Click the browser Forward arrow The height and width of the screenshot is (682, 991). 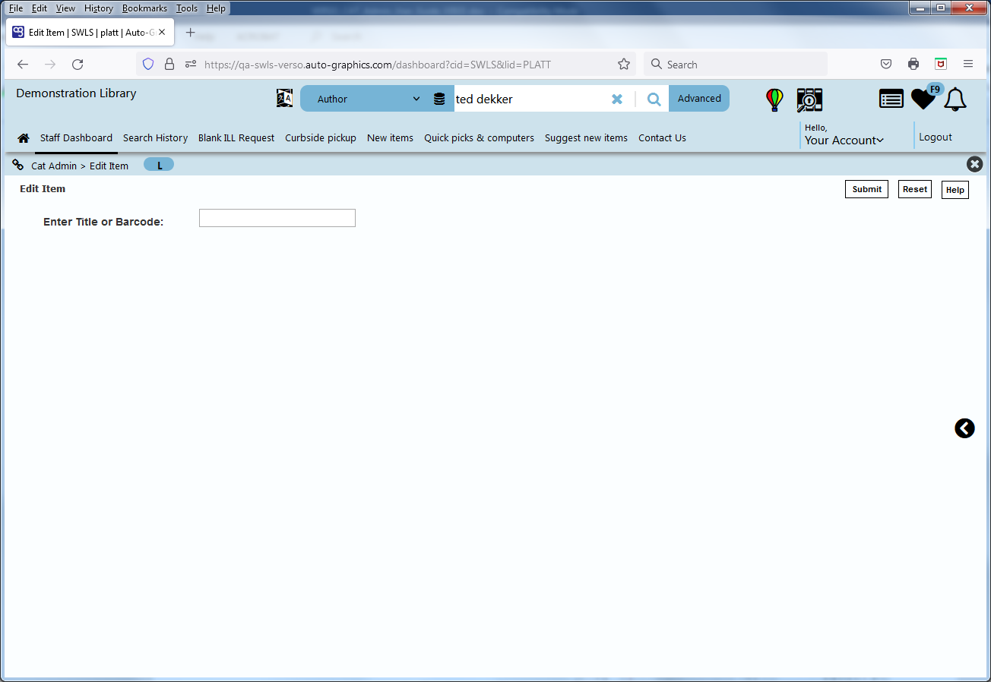coord(50,65)
